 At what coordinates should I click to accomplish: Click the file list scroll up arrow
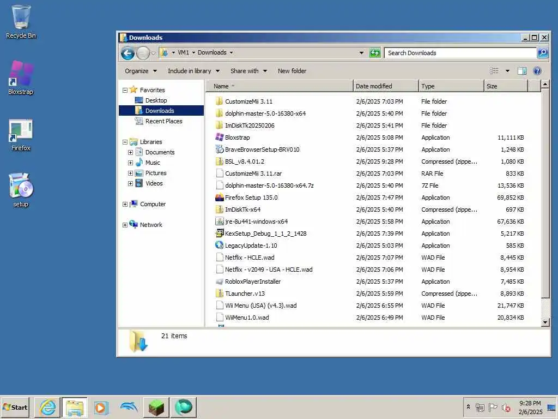pos(545,85)
